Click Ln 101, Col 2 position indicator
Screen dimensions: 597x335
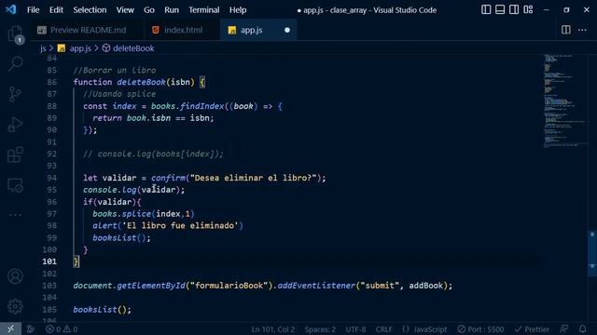tap(273, 328)
